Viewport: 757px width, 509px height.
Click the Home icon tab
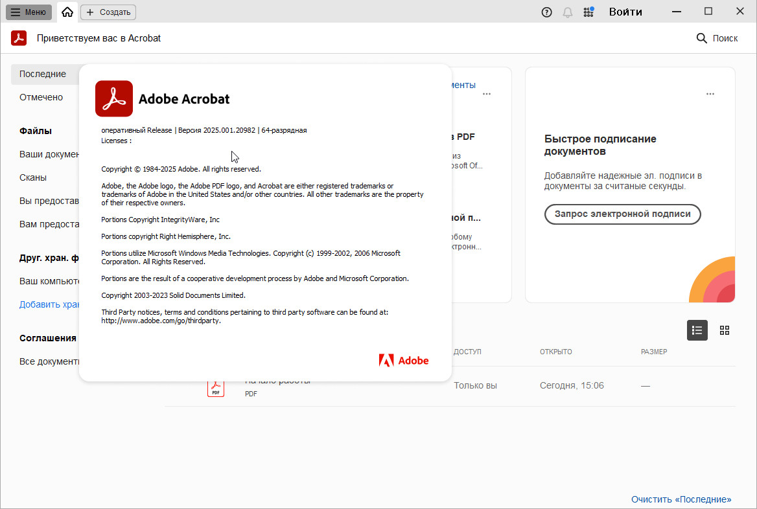pos(67,12)
